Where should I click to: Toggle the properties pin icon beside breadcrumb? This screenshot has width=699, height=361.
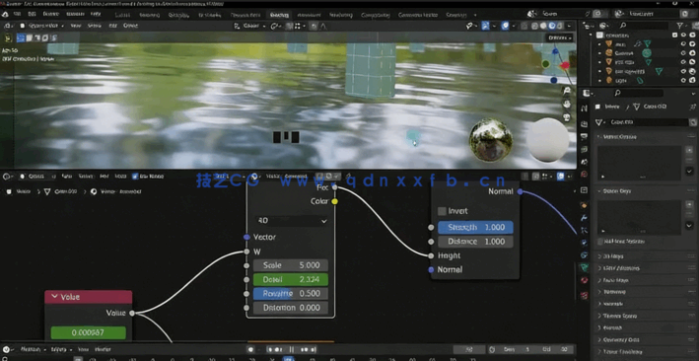coord(692,108)
